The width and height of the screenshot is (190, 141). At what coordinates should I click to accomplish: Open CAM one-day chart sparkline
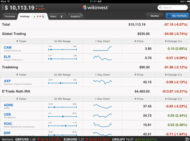(x=102, y=49)
